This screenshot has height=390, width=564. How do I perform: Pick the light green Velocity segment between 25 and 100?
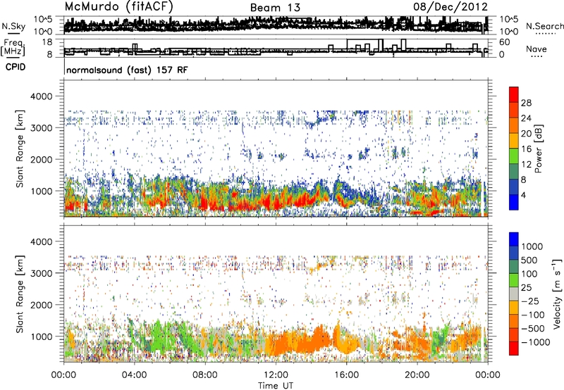[514, 280]
